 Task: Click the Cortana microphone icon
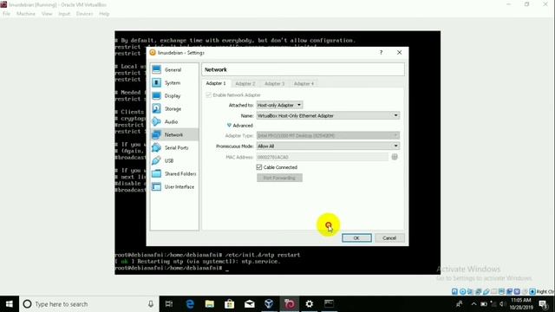pyautogui.click(x=151, y=304)
